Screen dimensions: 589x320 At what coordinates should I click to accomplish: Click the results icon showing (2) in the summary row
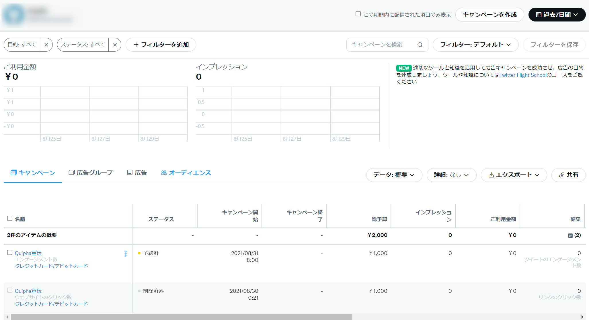(x=570, y=235)
